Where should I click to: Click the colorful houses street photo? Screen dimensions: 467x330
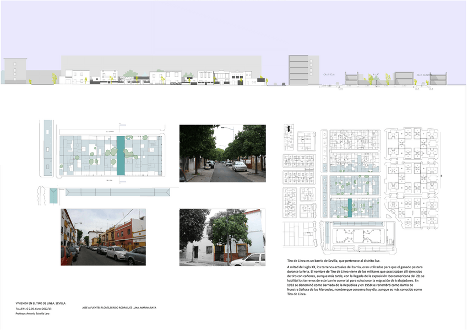click(x=103, y=237)
